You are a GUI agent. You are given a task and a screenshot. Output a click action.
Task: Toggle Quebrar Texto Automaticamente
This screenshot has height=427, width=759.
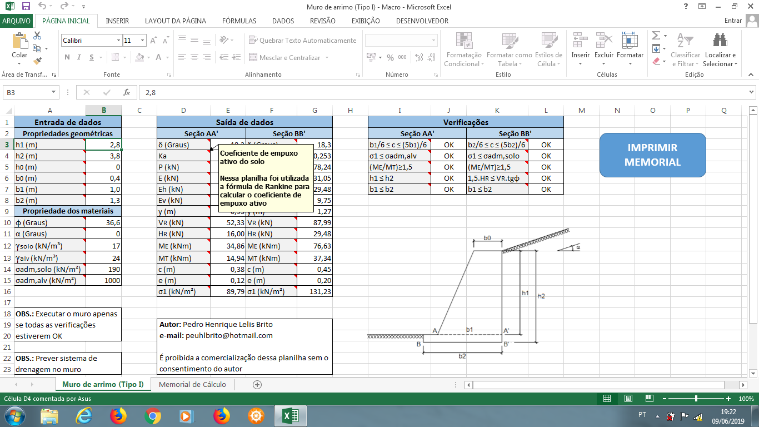click(x=303, y=41)
